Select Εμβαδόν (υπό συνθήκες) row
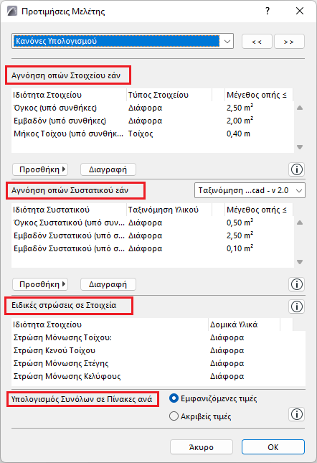Screen dimensions: 317x463 tap(153, 121)
